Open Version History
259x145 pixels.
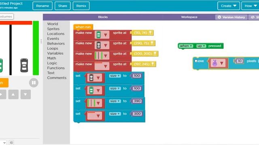click(x=231, y=17)
